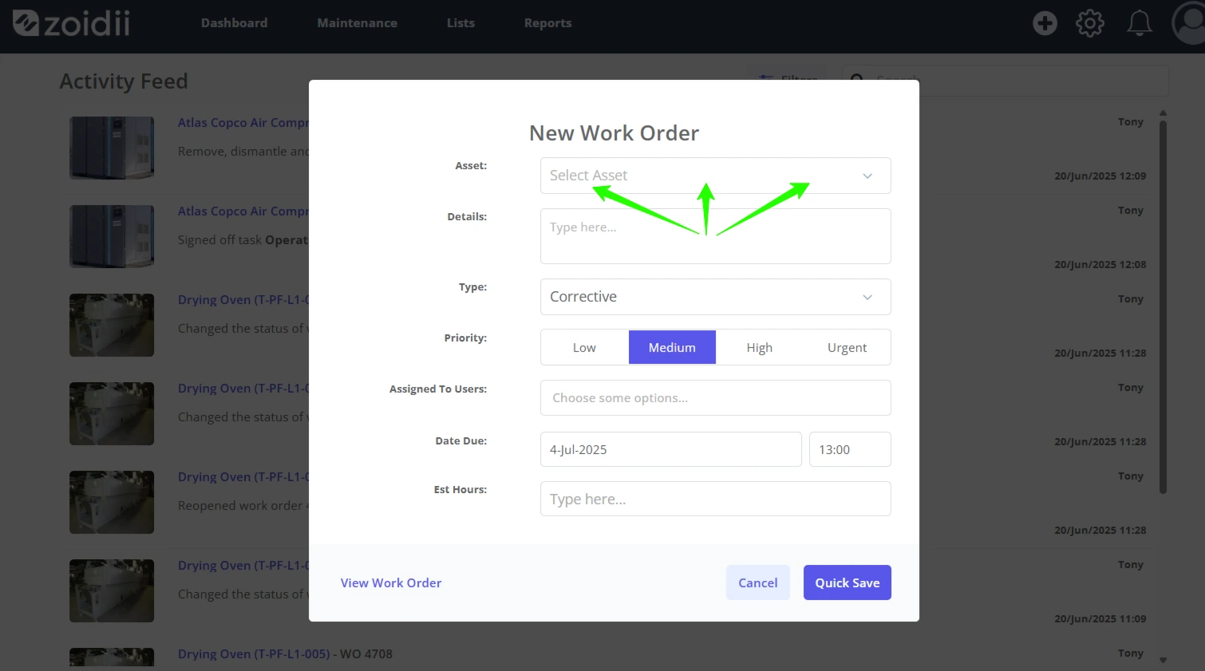The width and height of the screenshot is (1205, 671).
Task: Open the Dashboard menu
Action: coord(234,23)
